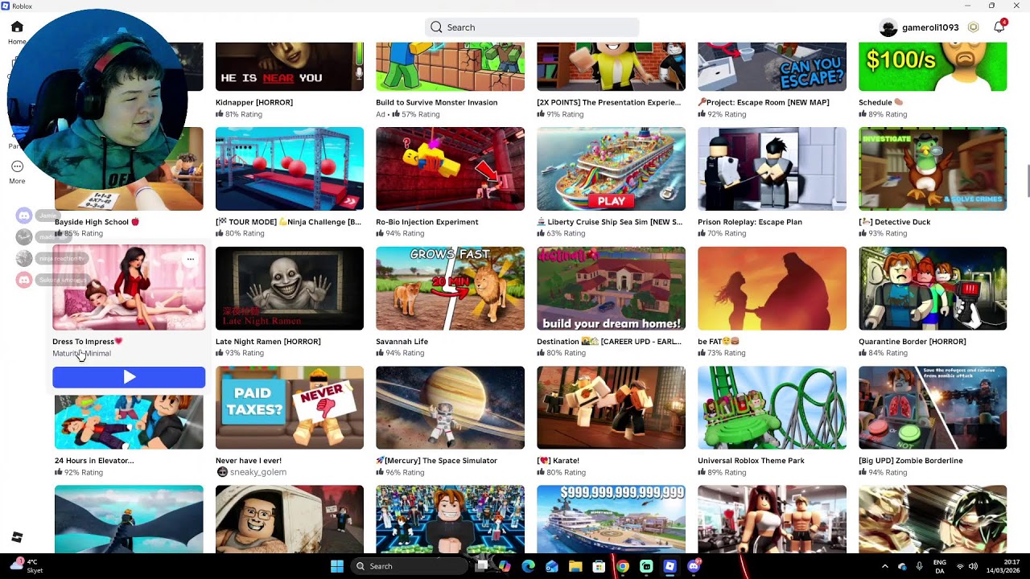The height and width of the screenshot is (579, 1030).
Task: Open Prison Roleplay: Escape Plan title
Action: [x=750, y=222]
